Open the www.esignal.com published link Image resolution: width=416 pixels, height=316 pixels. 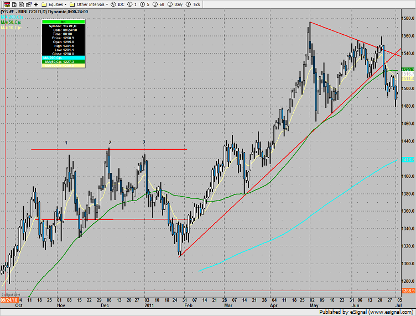(391, 312)
